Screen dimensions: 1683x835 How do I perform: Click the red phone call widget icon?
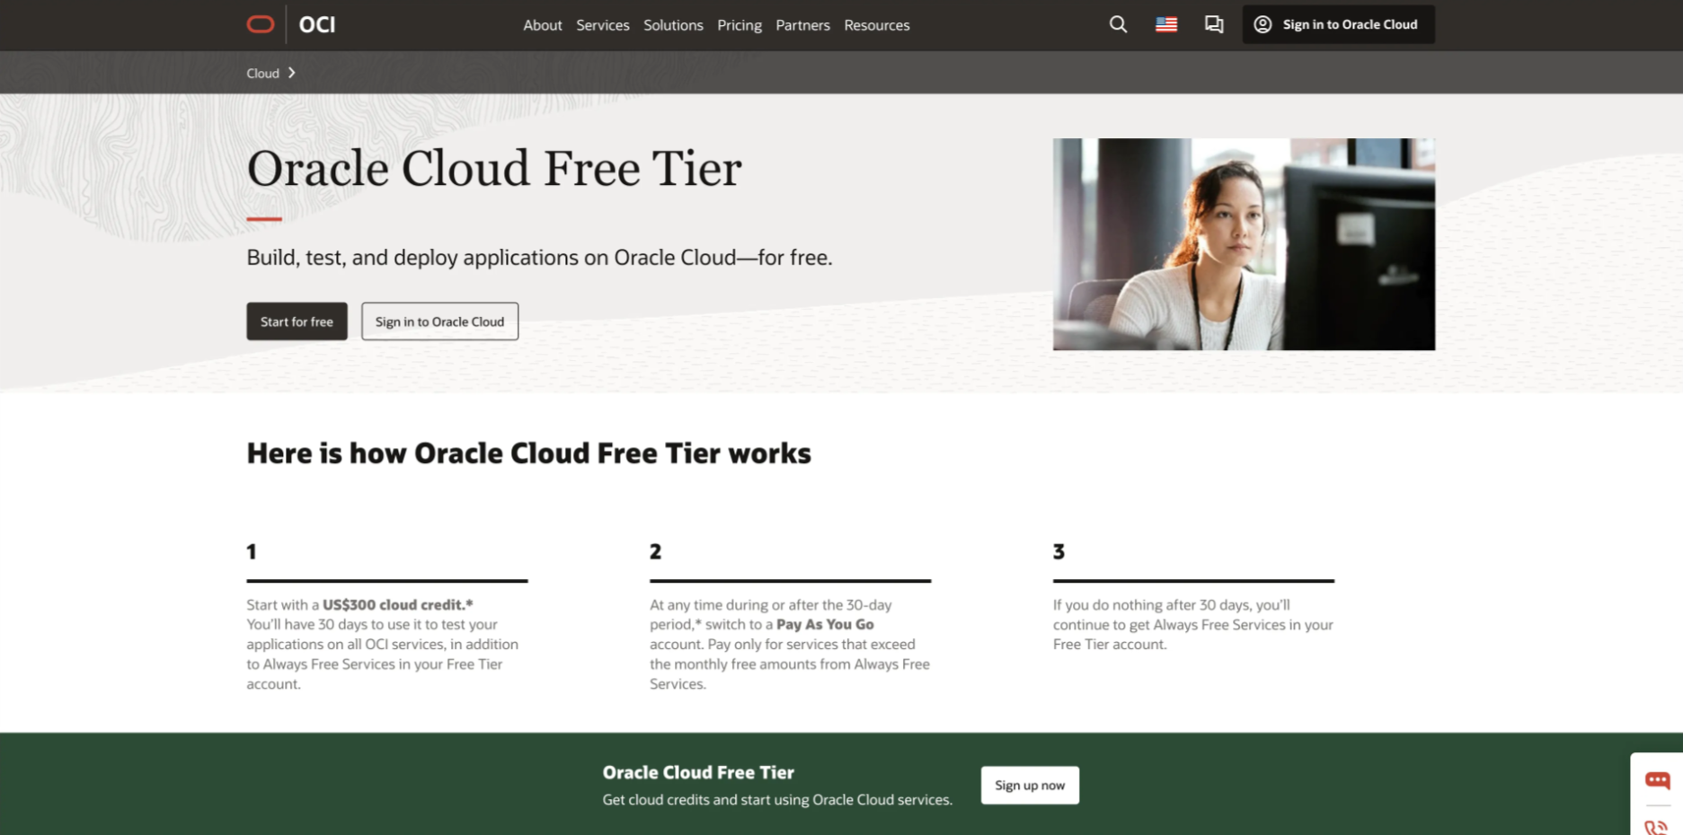point(1656,827)
